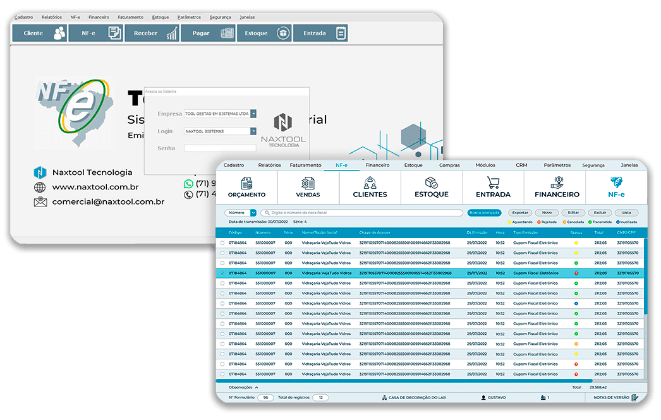Click comercial@naxtool.com.br email link
The image size is (661, 420).
point(108,201)
